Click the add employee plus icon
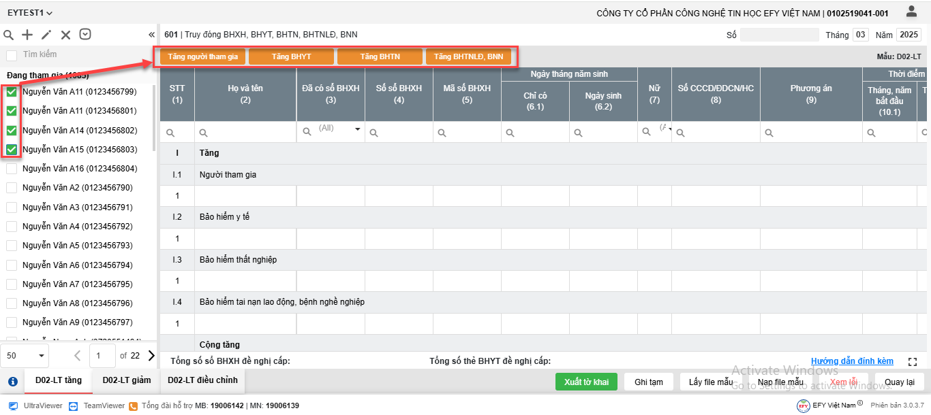Screen dimensions: 931x415 27,35
